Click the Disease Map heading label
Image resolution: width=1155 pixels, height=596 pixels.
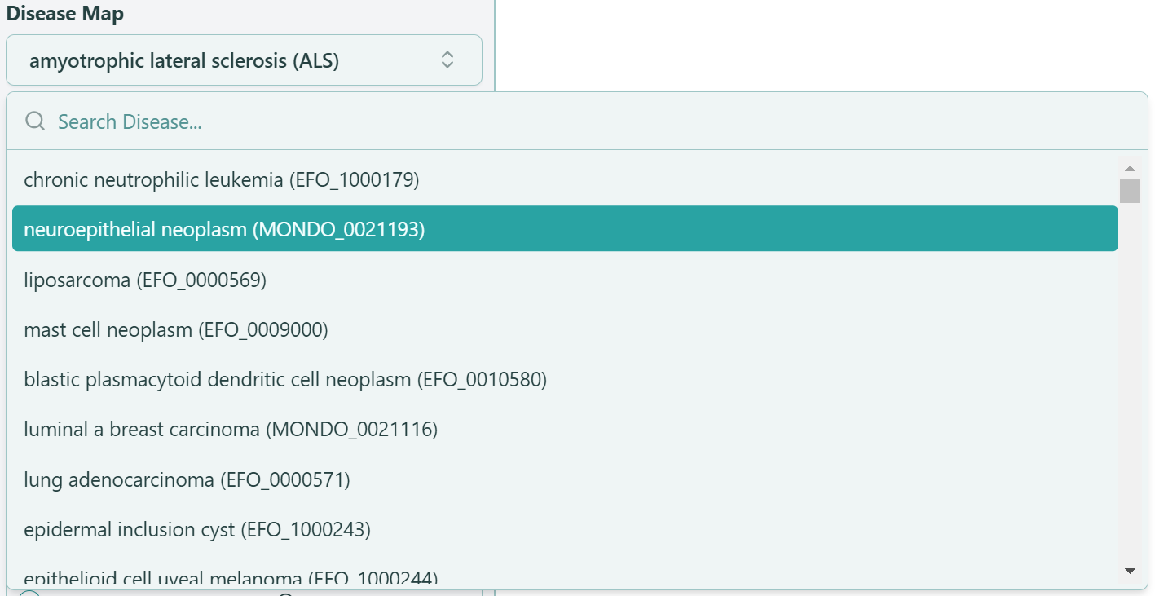pyautogui.click(x=65, y=15)
